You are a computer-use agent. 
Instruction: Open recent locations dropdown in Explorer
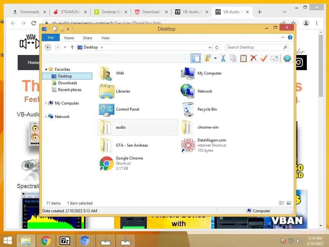click(65, 47)
